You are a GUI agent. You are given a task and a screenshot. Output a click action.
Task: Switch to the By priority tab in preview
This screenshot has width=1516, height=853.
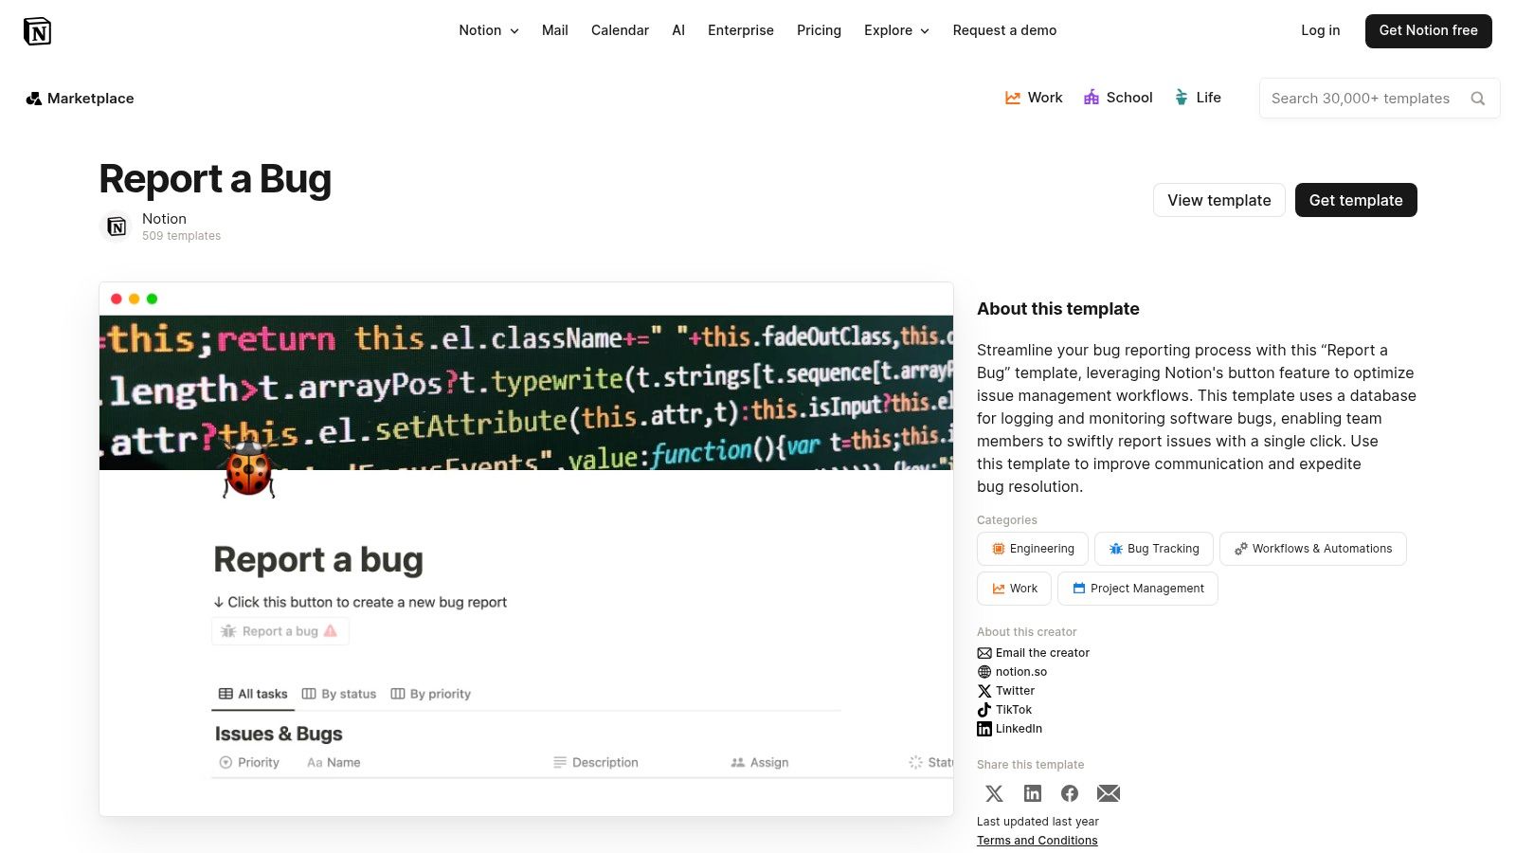430,693
